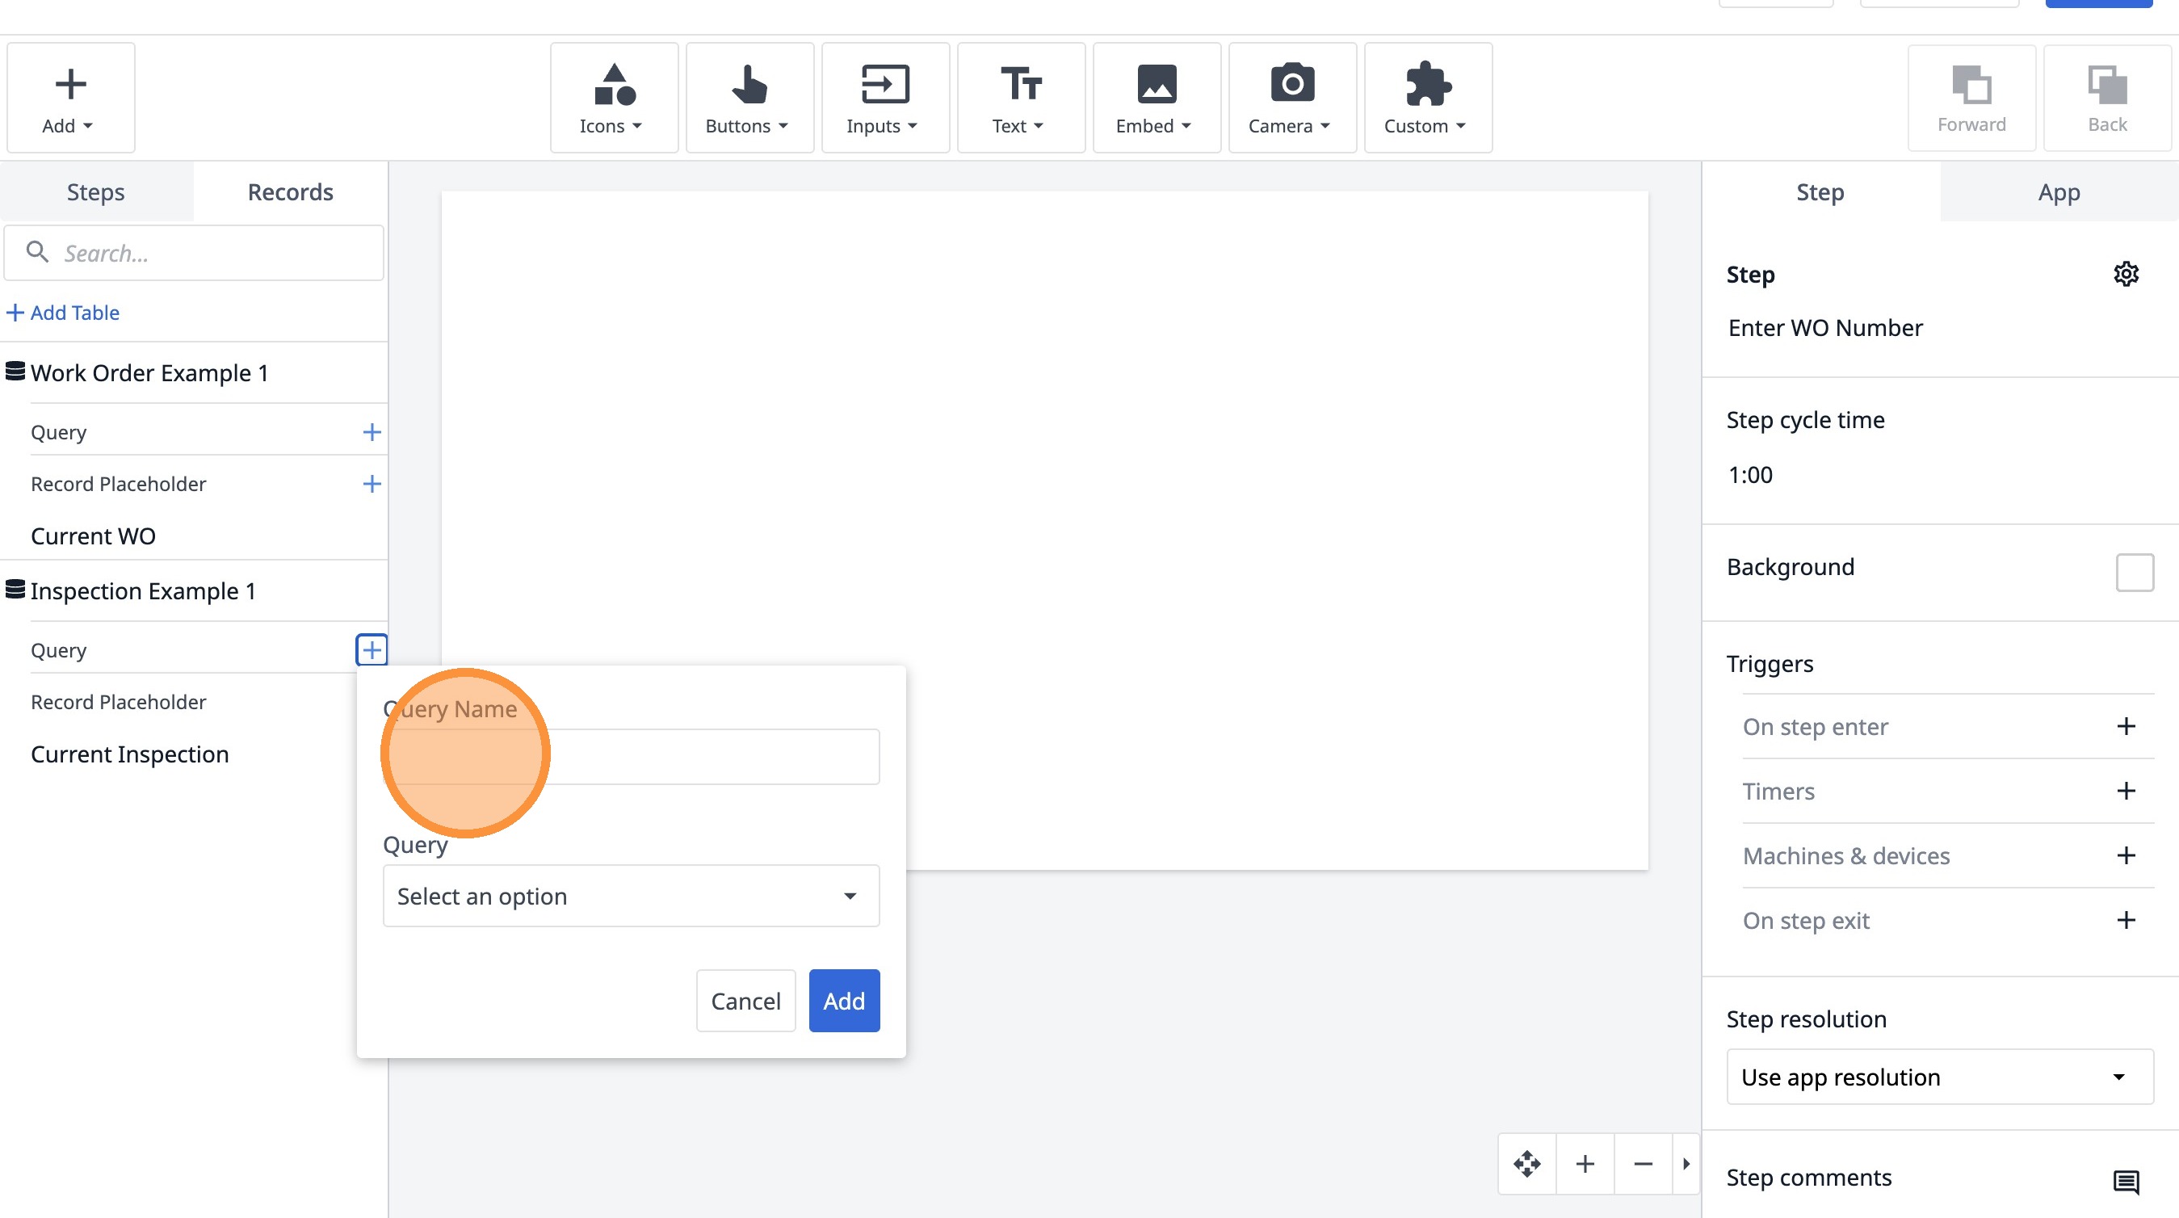Open the Camera widget dropdown

[1291, 97]
